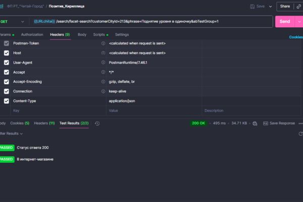Click the network globe icon
This screenshot has width=303, height=202.
pyautogui.click(x=255, y=124)
